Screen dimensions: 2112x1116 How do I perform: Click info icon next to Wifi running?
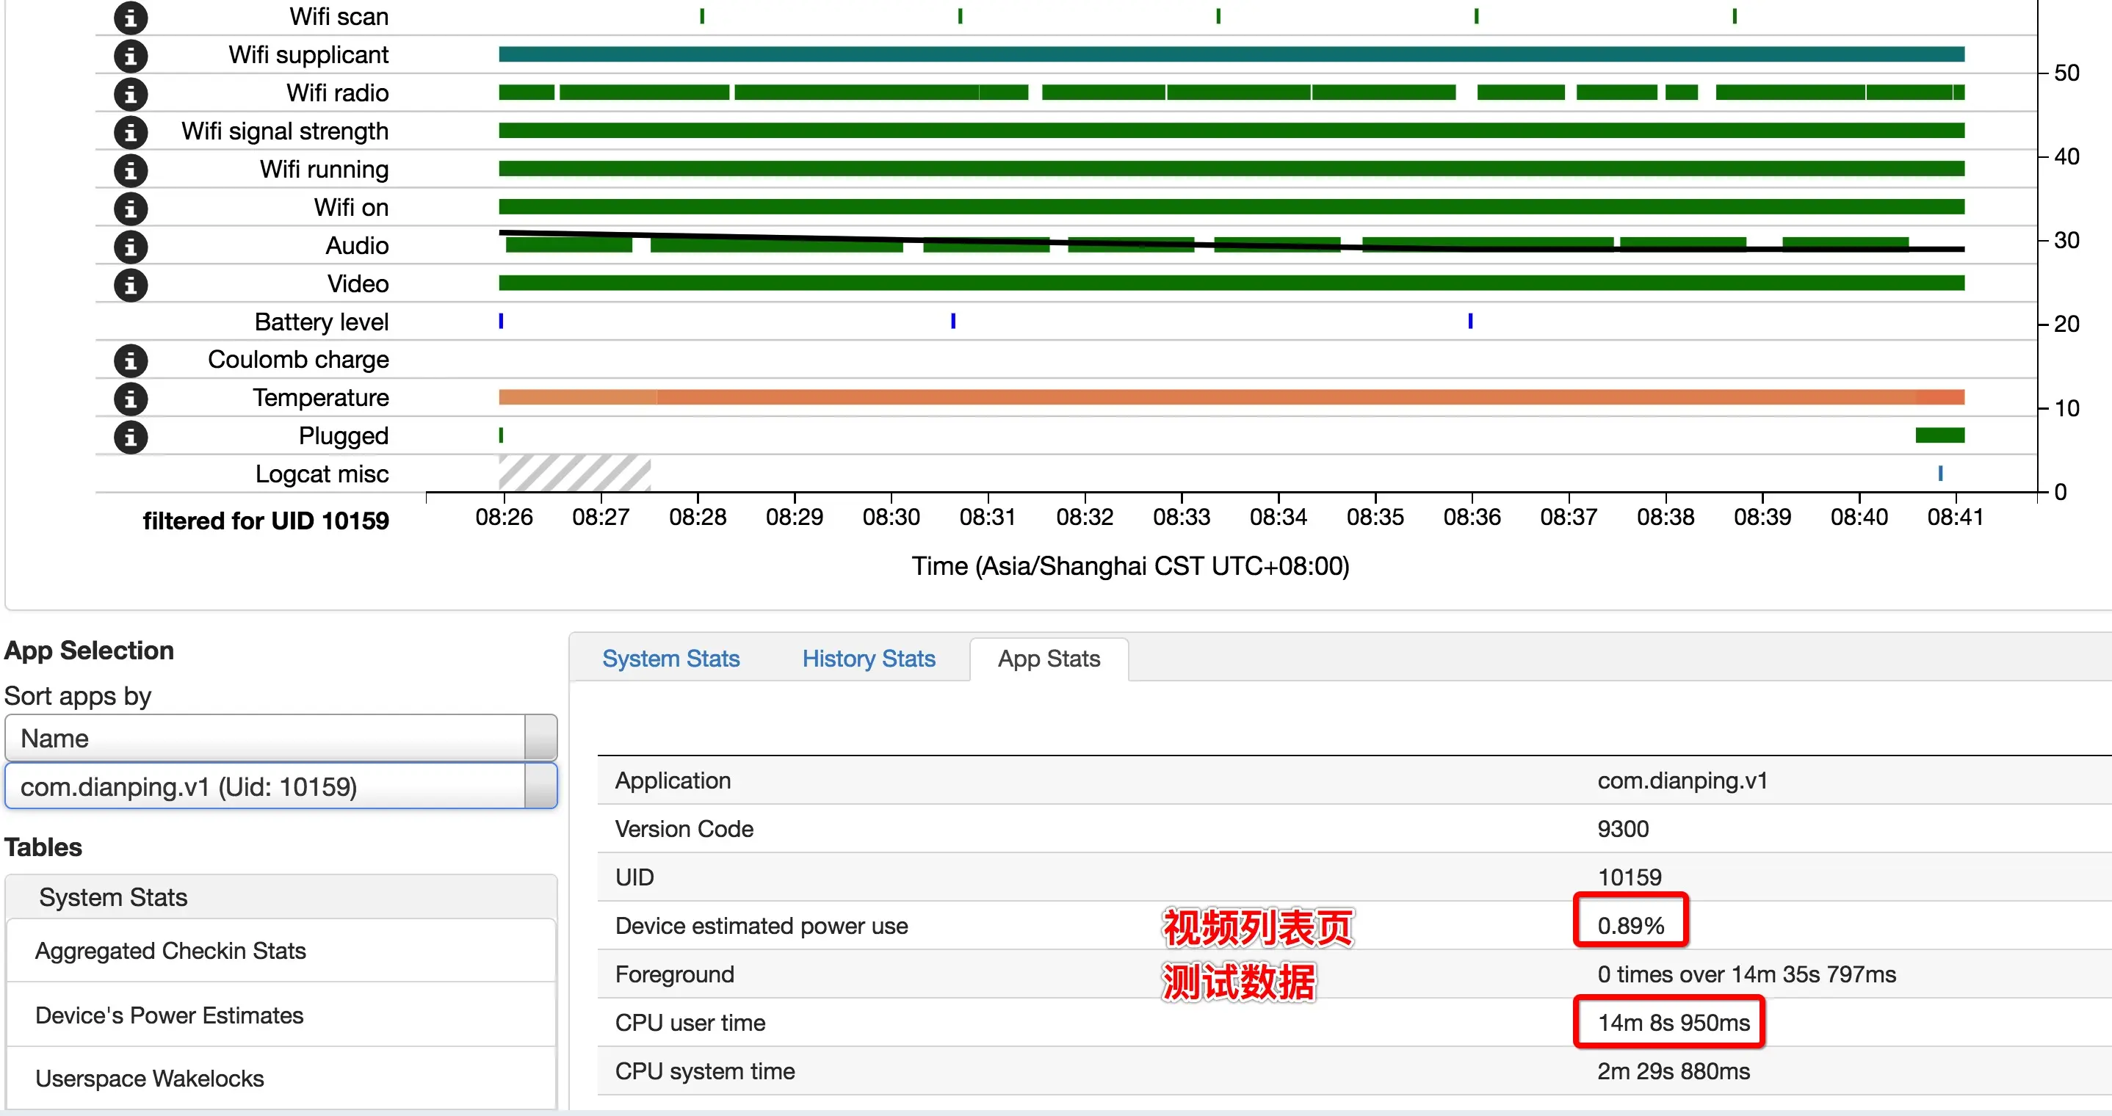[131, 170]
